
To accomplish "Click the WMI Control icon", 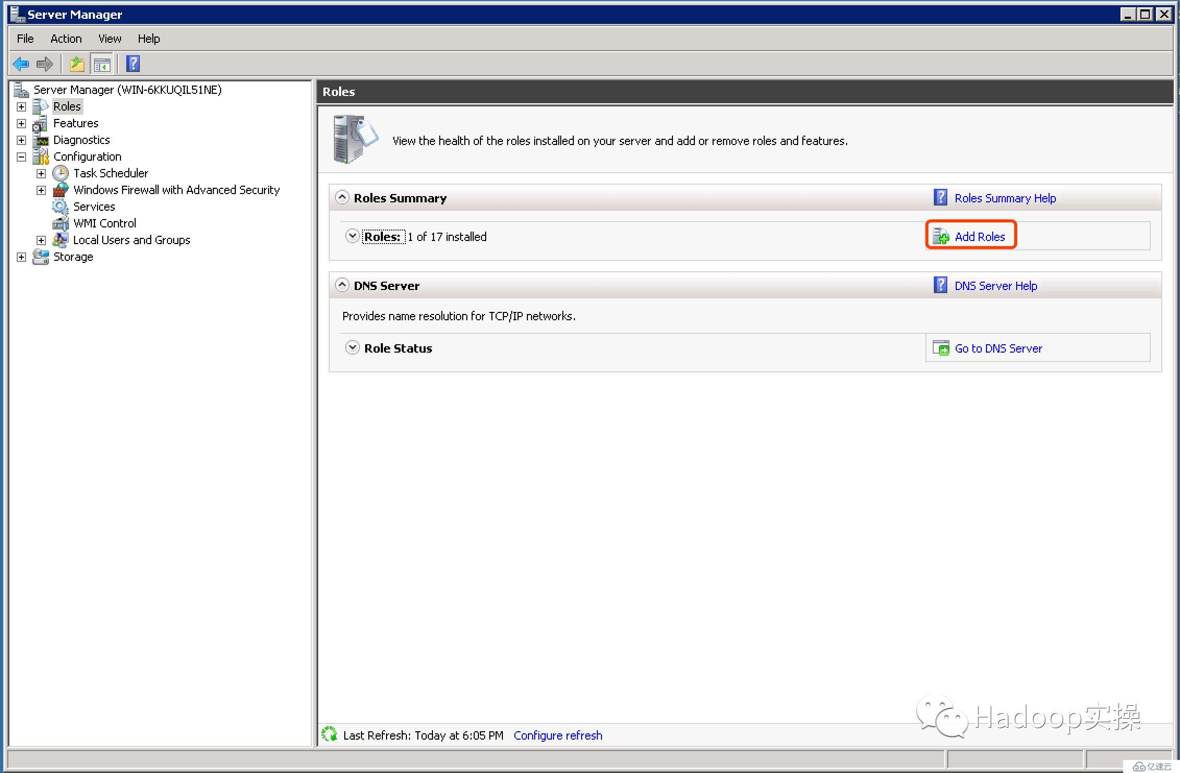I will coord(58,223).
